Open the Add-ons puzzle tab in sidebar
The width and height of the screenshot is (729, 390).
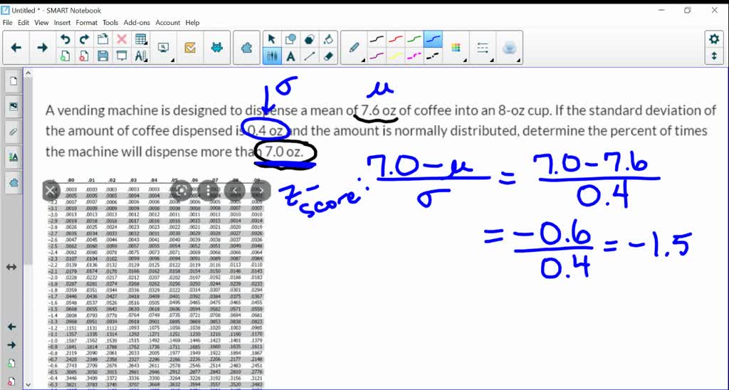pyautogui.click(x=14, y=182)
